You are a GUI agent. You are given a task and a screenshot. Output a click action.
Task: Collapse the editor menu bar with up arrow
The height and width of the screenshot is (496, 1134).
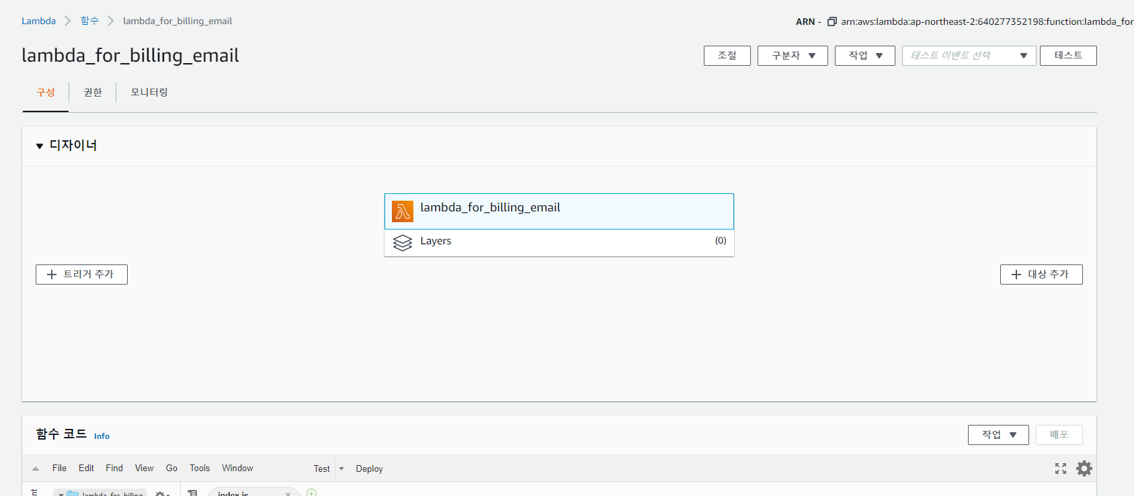[36, 468]
